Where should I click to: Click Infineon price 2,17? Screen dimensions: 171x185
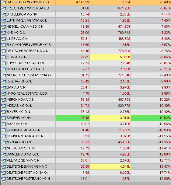tap(86, 69)
